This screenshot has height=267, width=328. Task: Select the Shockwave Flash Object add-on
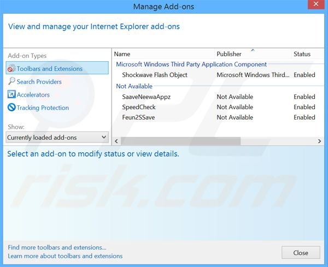point(155,75)
